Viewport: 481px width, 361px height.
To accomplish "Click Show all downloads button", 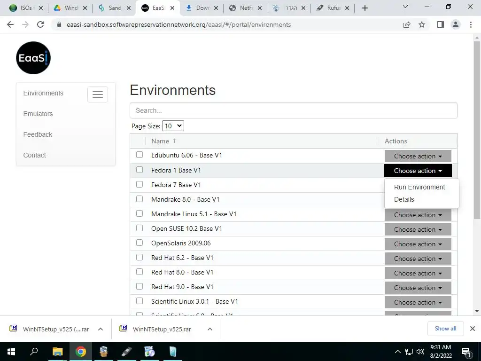I will click(x=445, y=329).
